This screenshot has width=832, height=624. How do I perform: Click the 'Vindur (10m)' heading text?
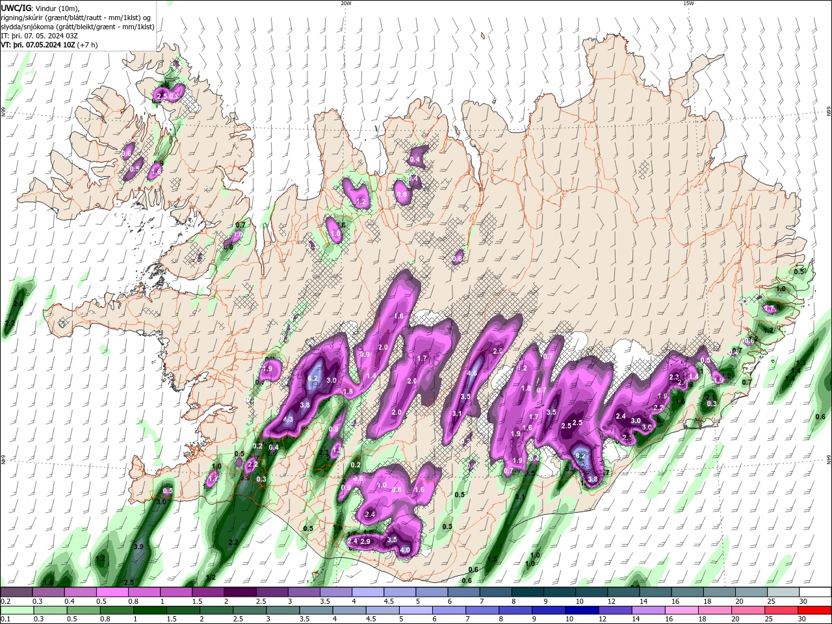[x=55, y=7]
